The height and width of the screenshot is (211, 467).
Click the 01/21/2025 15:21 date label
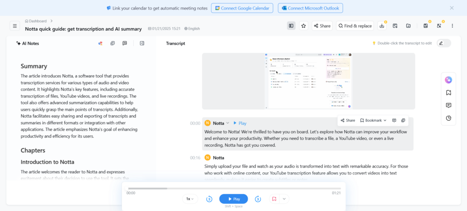(164, 29)
